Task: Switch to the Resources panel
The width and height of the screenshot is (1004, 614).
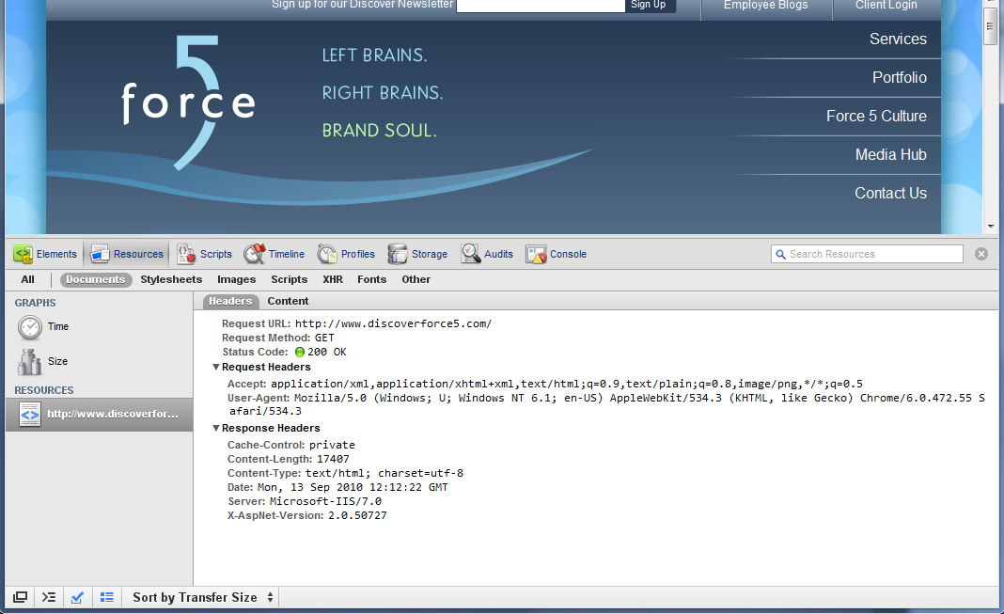Action: (127, 254)
